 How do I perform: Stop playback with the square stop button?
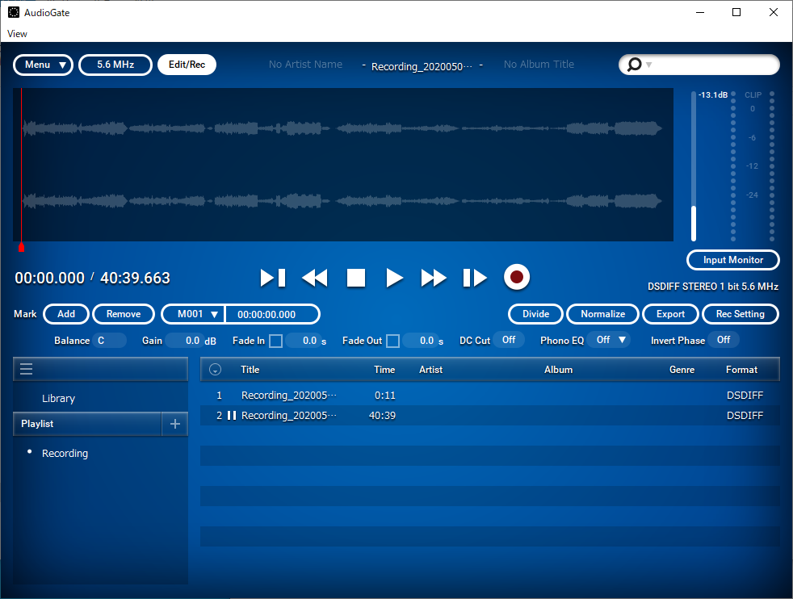pyautogui.click(x=356, y=278)
